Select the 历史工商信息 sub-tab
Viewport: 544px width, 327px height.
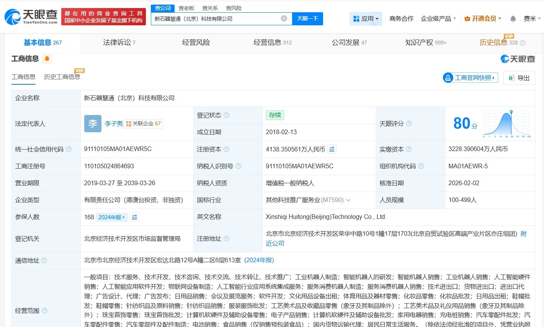(x=62, y=77)
